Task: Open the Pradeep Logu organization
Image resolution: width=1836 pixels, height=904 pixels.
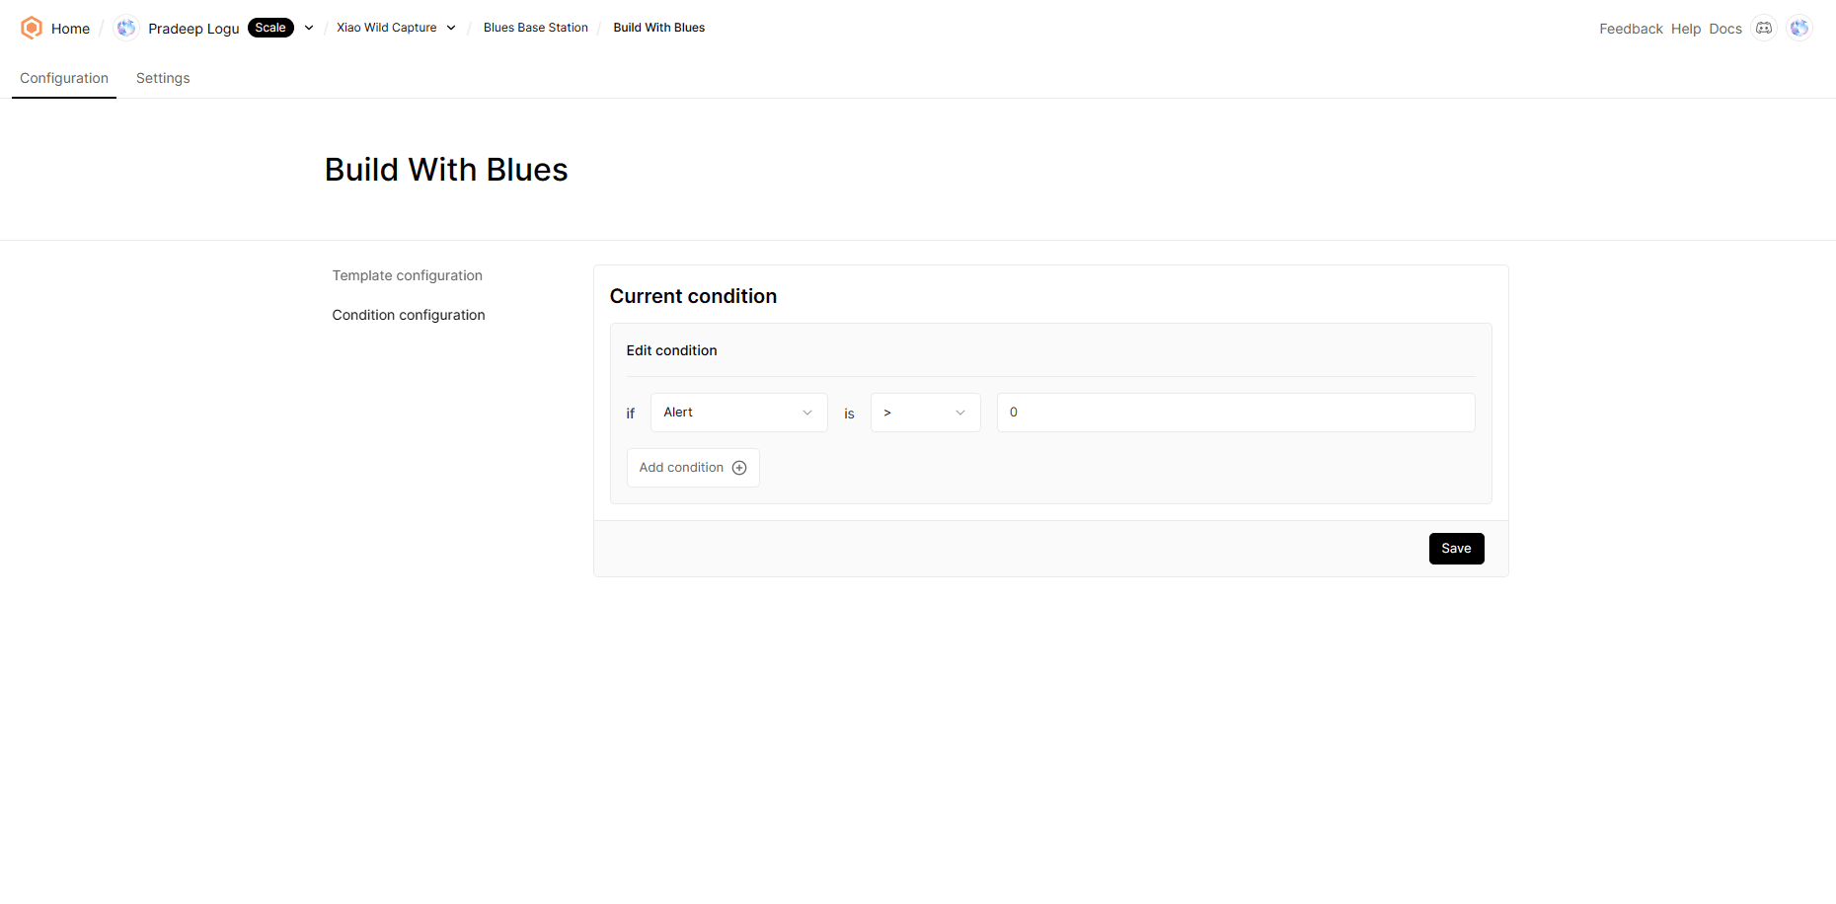Action: click(193, 29)
